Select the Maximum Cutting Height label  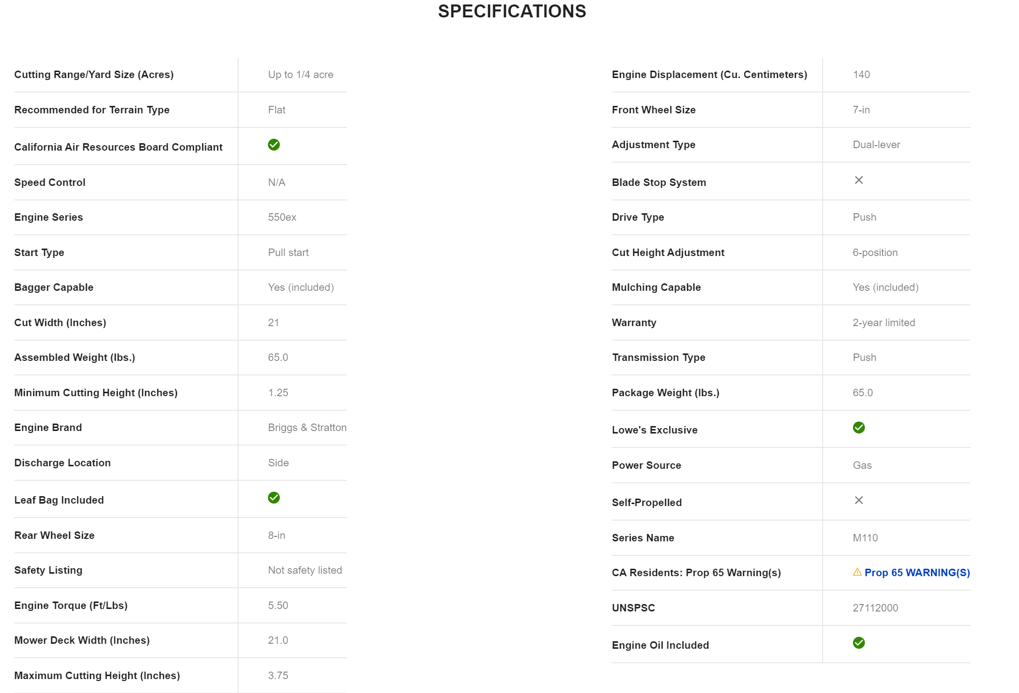click(97, 676)
